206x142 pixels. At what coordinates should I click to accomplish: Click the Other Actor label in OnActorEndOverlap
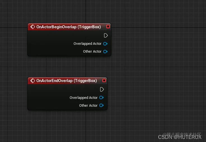coord(88,105)
